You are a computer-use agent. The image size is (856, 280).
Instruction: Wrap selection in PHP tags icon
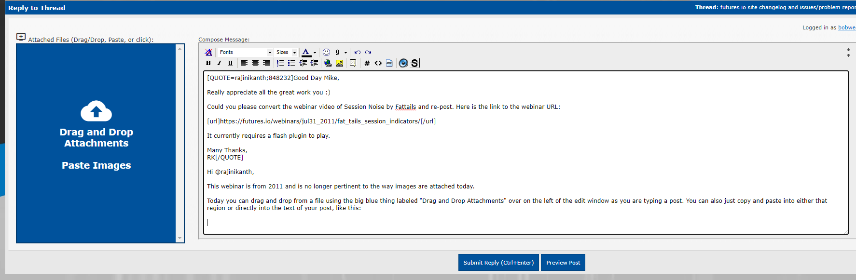click(x=389, y=63)
